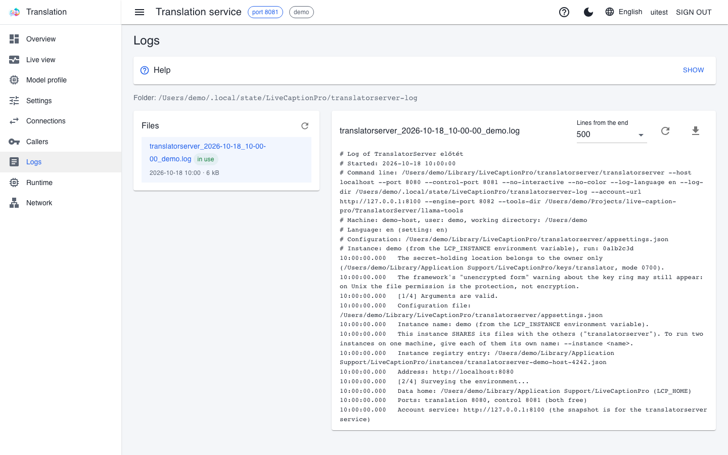The width and height of the screenshot is (728, 455).
Task: Click the file date and size text
Action: coord(185,173)
